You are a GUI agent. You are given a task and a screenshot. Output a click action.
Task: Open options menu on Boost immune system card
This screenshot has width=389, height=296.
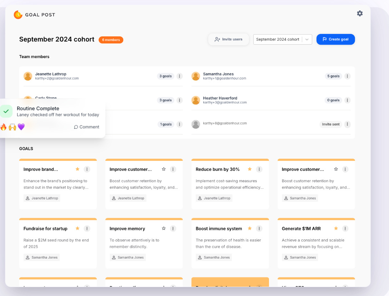pyautogui.click(x=259, y=228)
